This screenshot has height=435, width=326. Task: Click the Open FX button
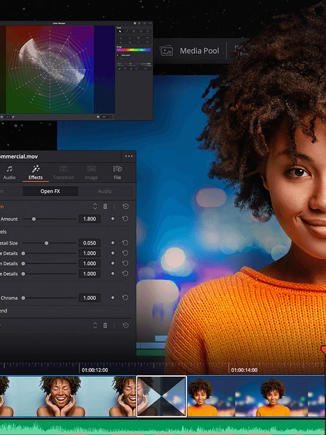click(50, 191)
